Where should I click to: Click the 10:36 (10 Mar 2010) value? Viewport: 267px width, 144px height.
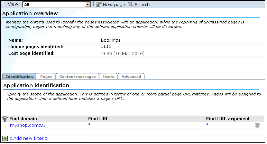pos(122,54)
